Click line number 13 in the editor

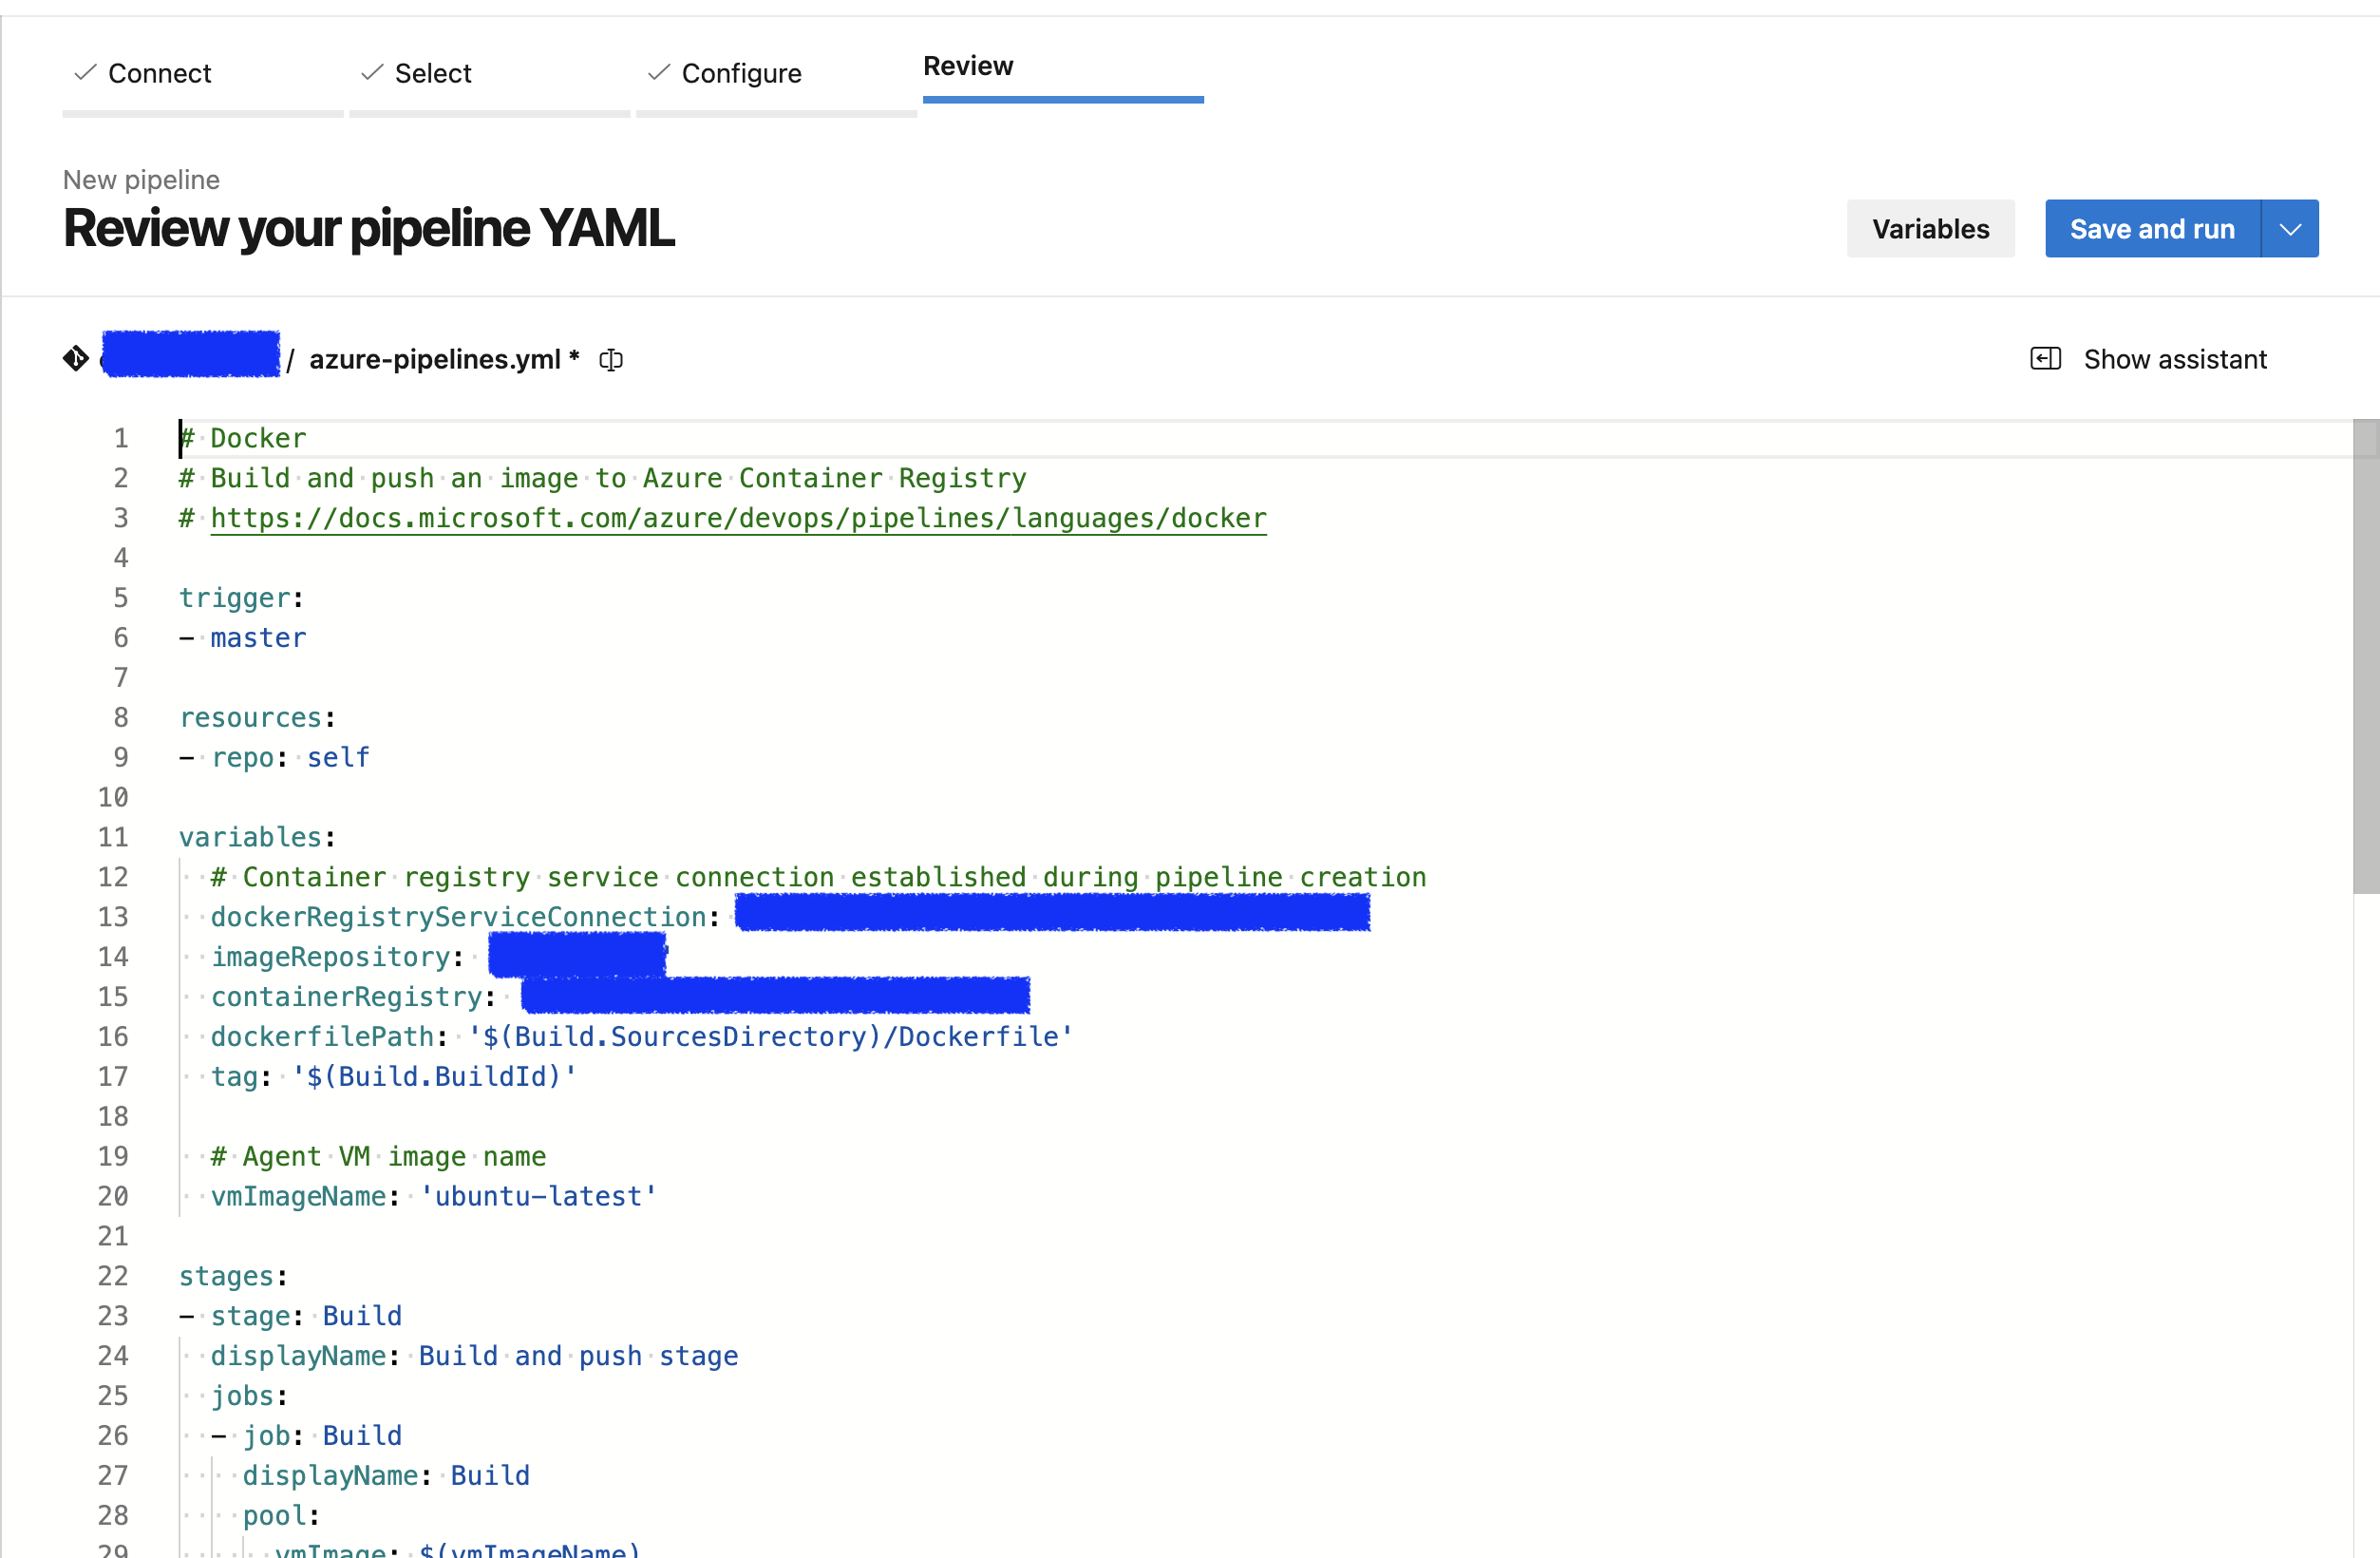(113, 916)
